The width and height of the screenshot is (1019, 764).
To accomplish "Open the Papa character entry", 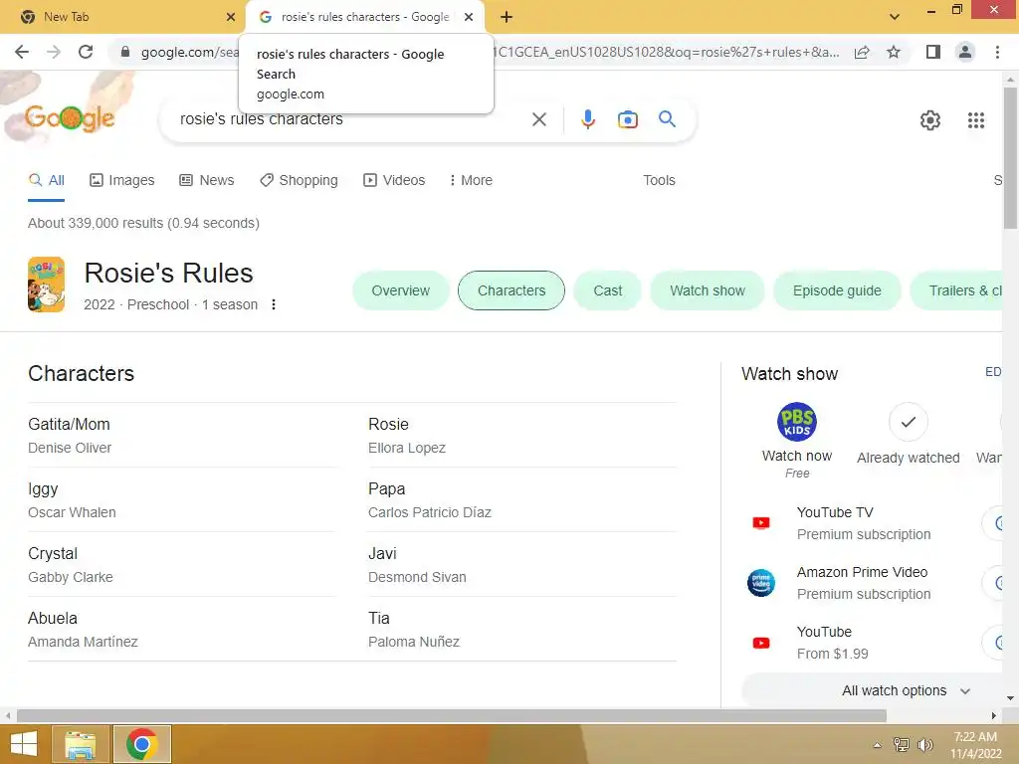I will pos(521,499).
